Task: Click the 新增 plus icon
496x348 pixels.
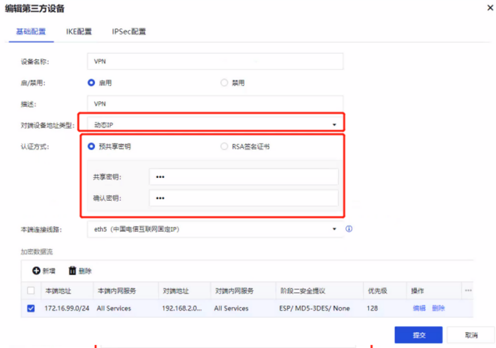Action: click(x=36, y=270)
